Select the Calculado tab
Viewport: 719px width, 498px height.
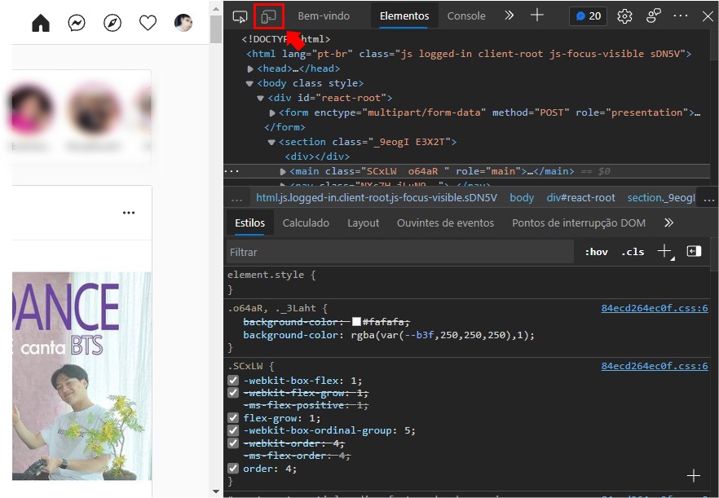306,223
